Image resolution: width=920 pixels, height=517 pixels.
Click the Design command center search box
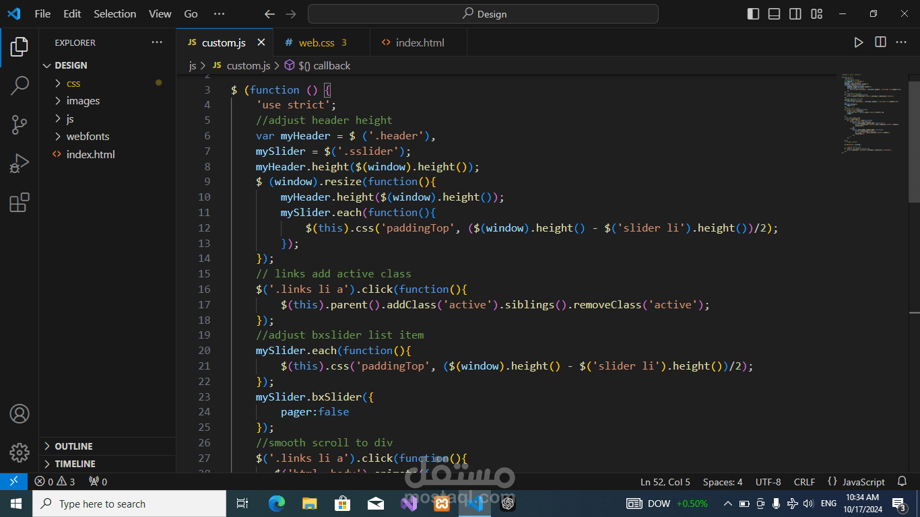tap(483, 13)
